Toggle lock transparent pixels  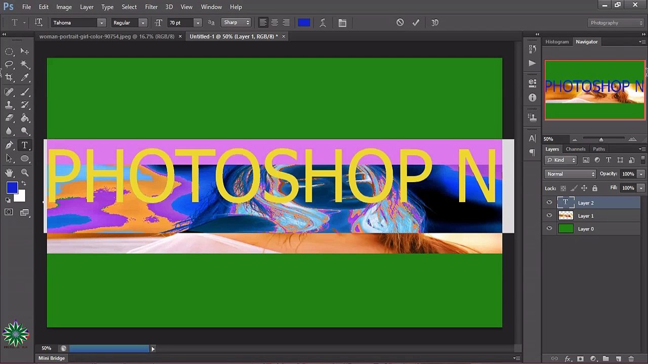[563, 188]
